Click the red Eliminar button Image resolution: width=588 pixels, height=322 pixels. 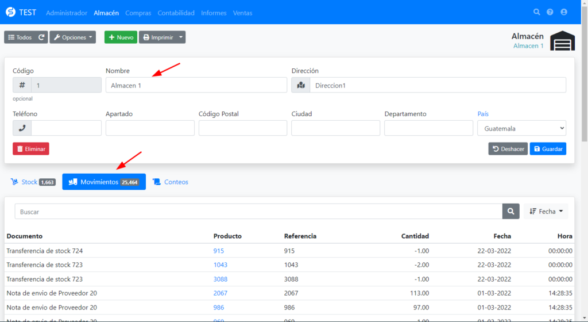[x=31, y=149]
